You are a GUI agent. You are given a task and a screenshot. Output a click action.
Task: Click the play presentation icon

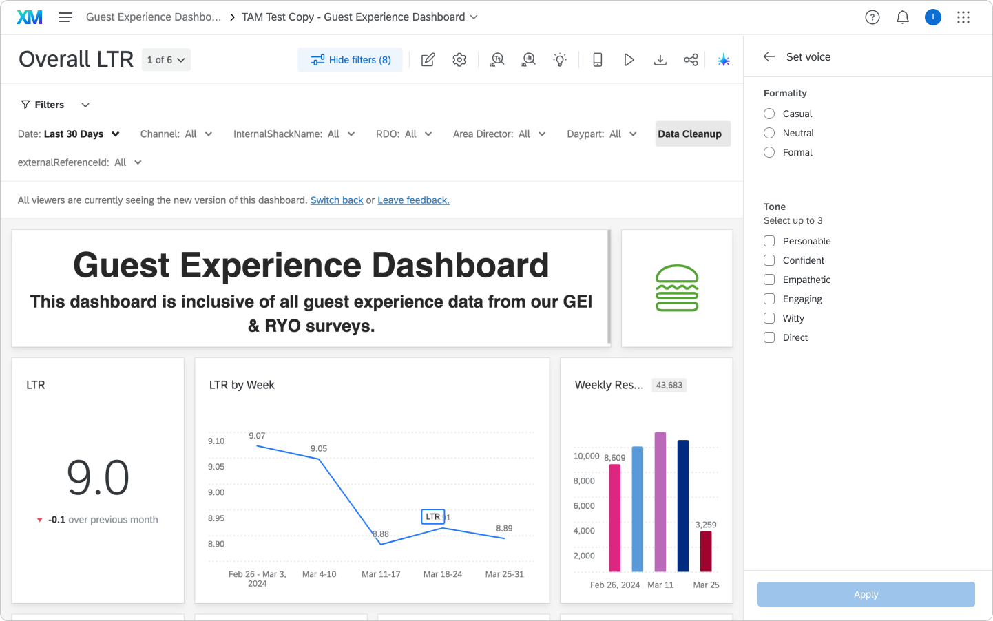[x=629, y=60]
